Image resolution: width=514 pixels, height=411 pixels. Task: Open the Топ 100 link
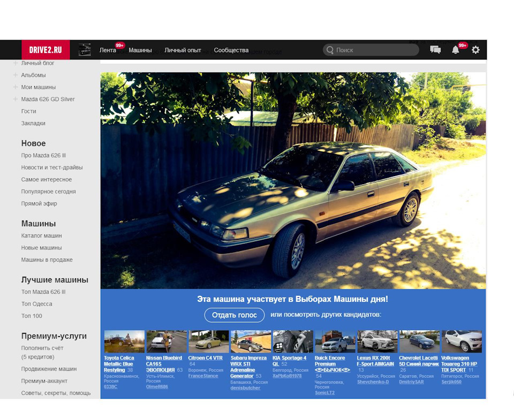[32, 316]
